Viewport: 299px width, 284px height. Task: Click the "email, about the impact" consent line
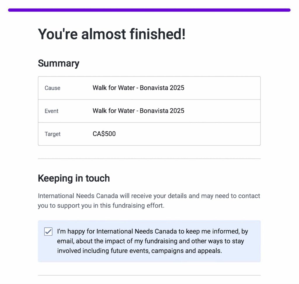point(150,241)
